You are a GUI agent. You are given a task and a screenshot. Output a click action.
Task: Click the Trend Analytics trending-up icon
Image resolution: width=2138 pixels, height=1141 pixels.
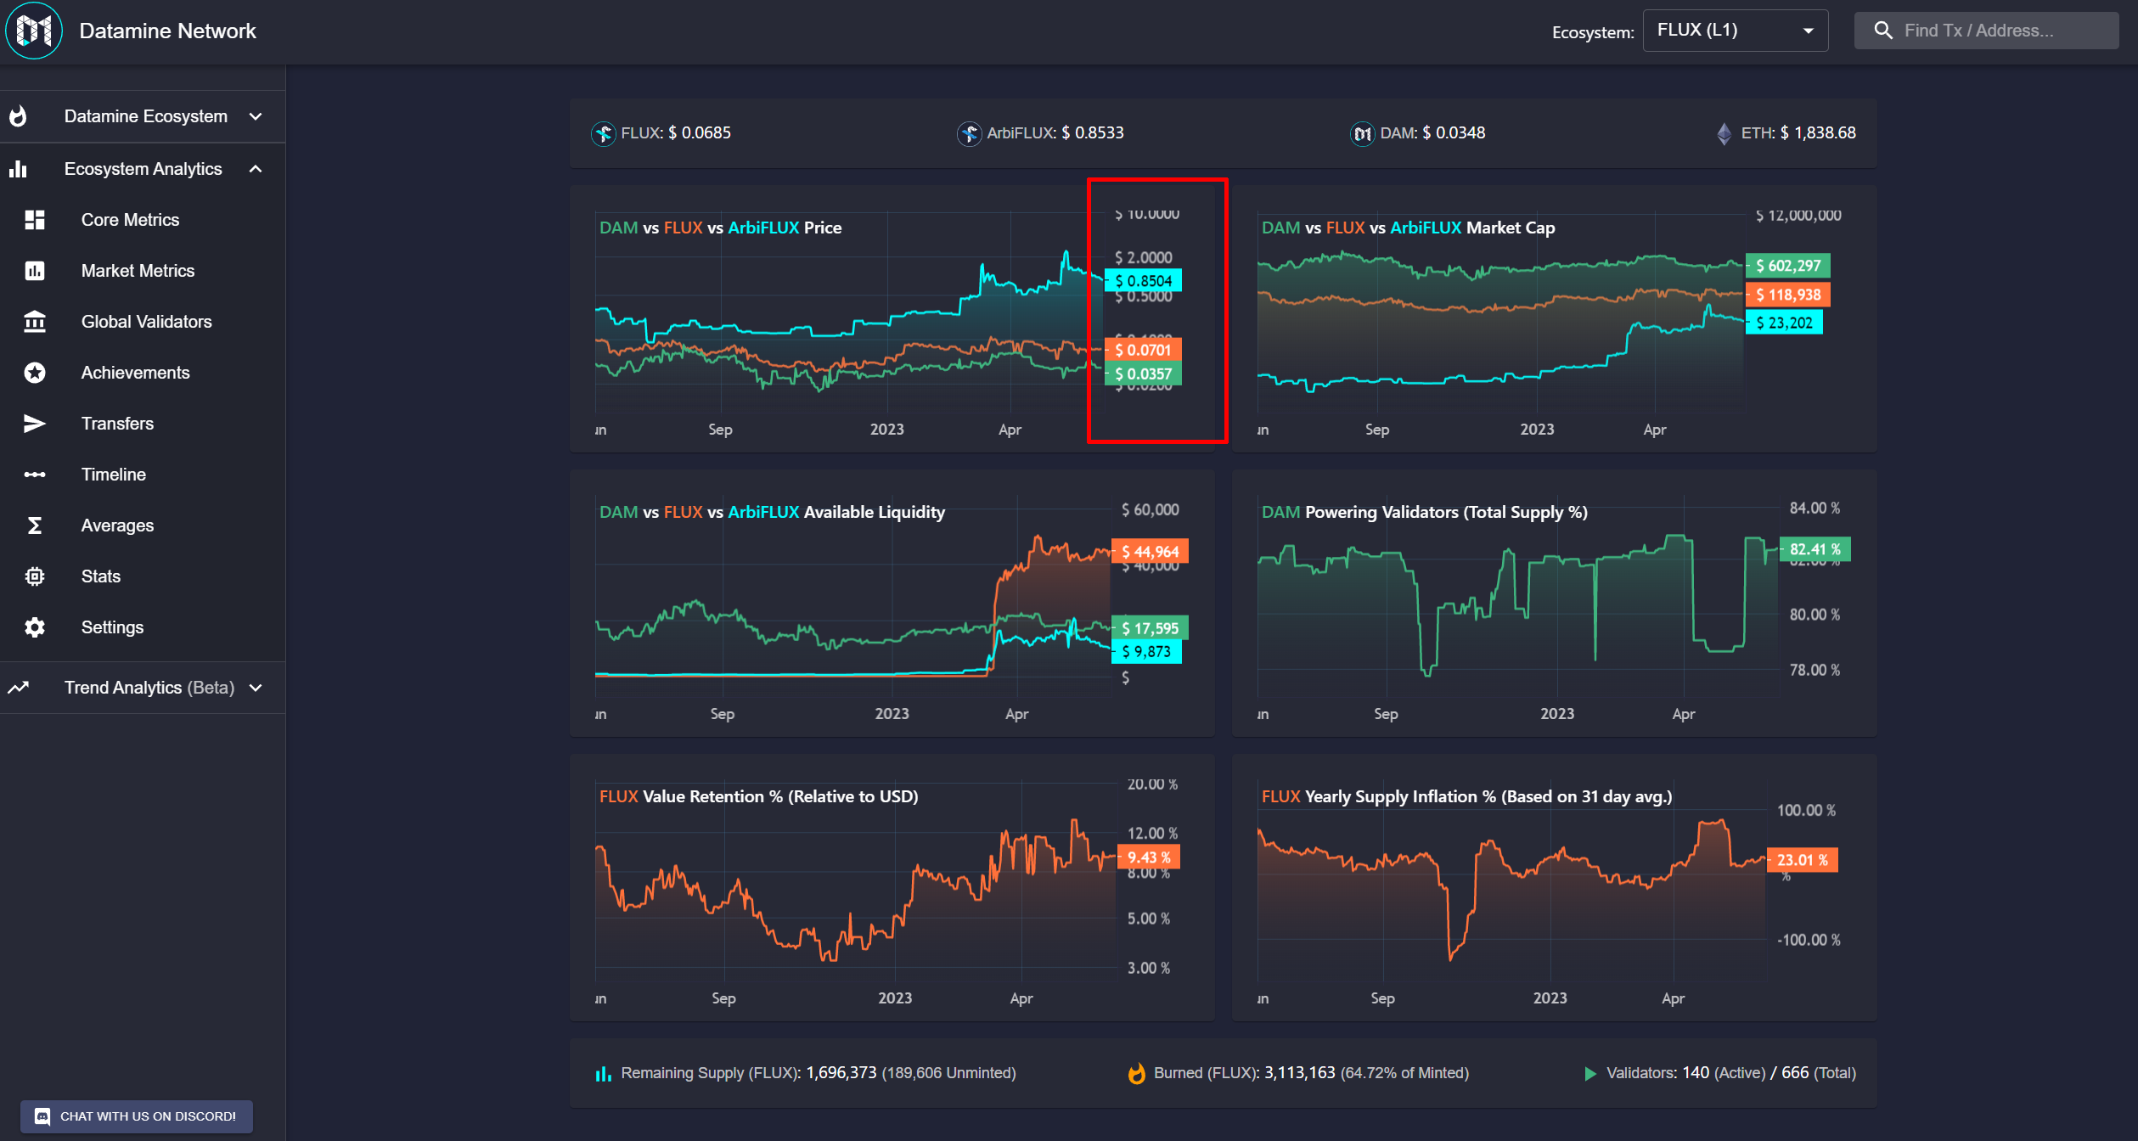[x=18, y=688]
